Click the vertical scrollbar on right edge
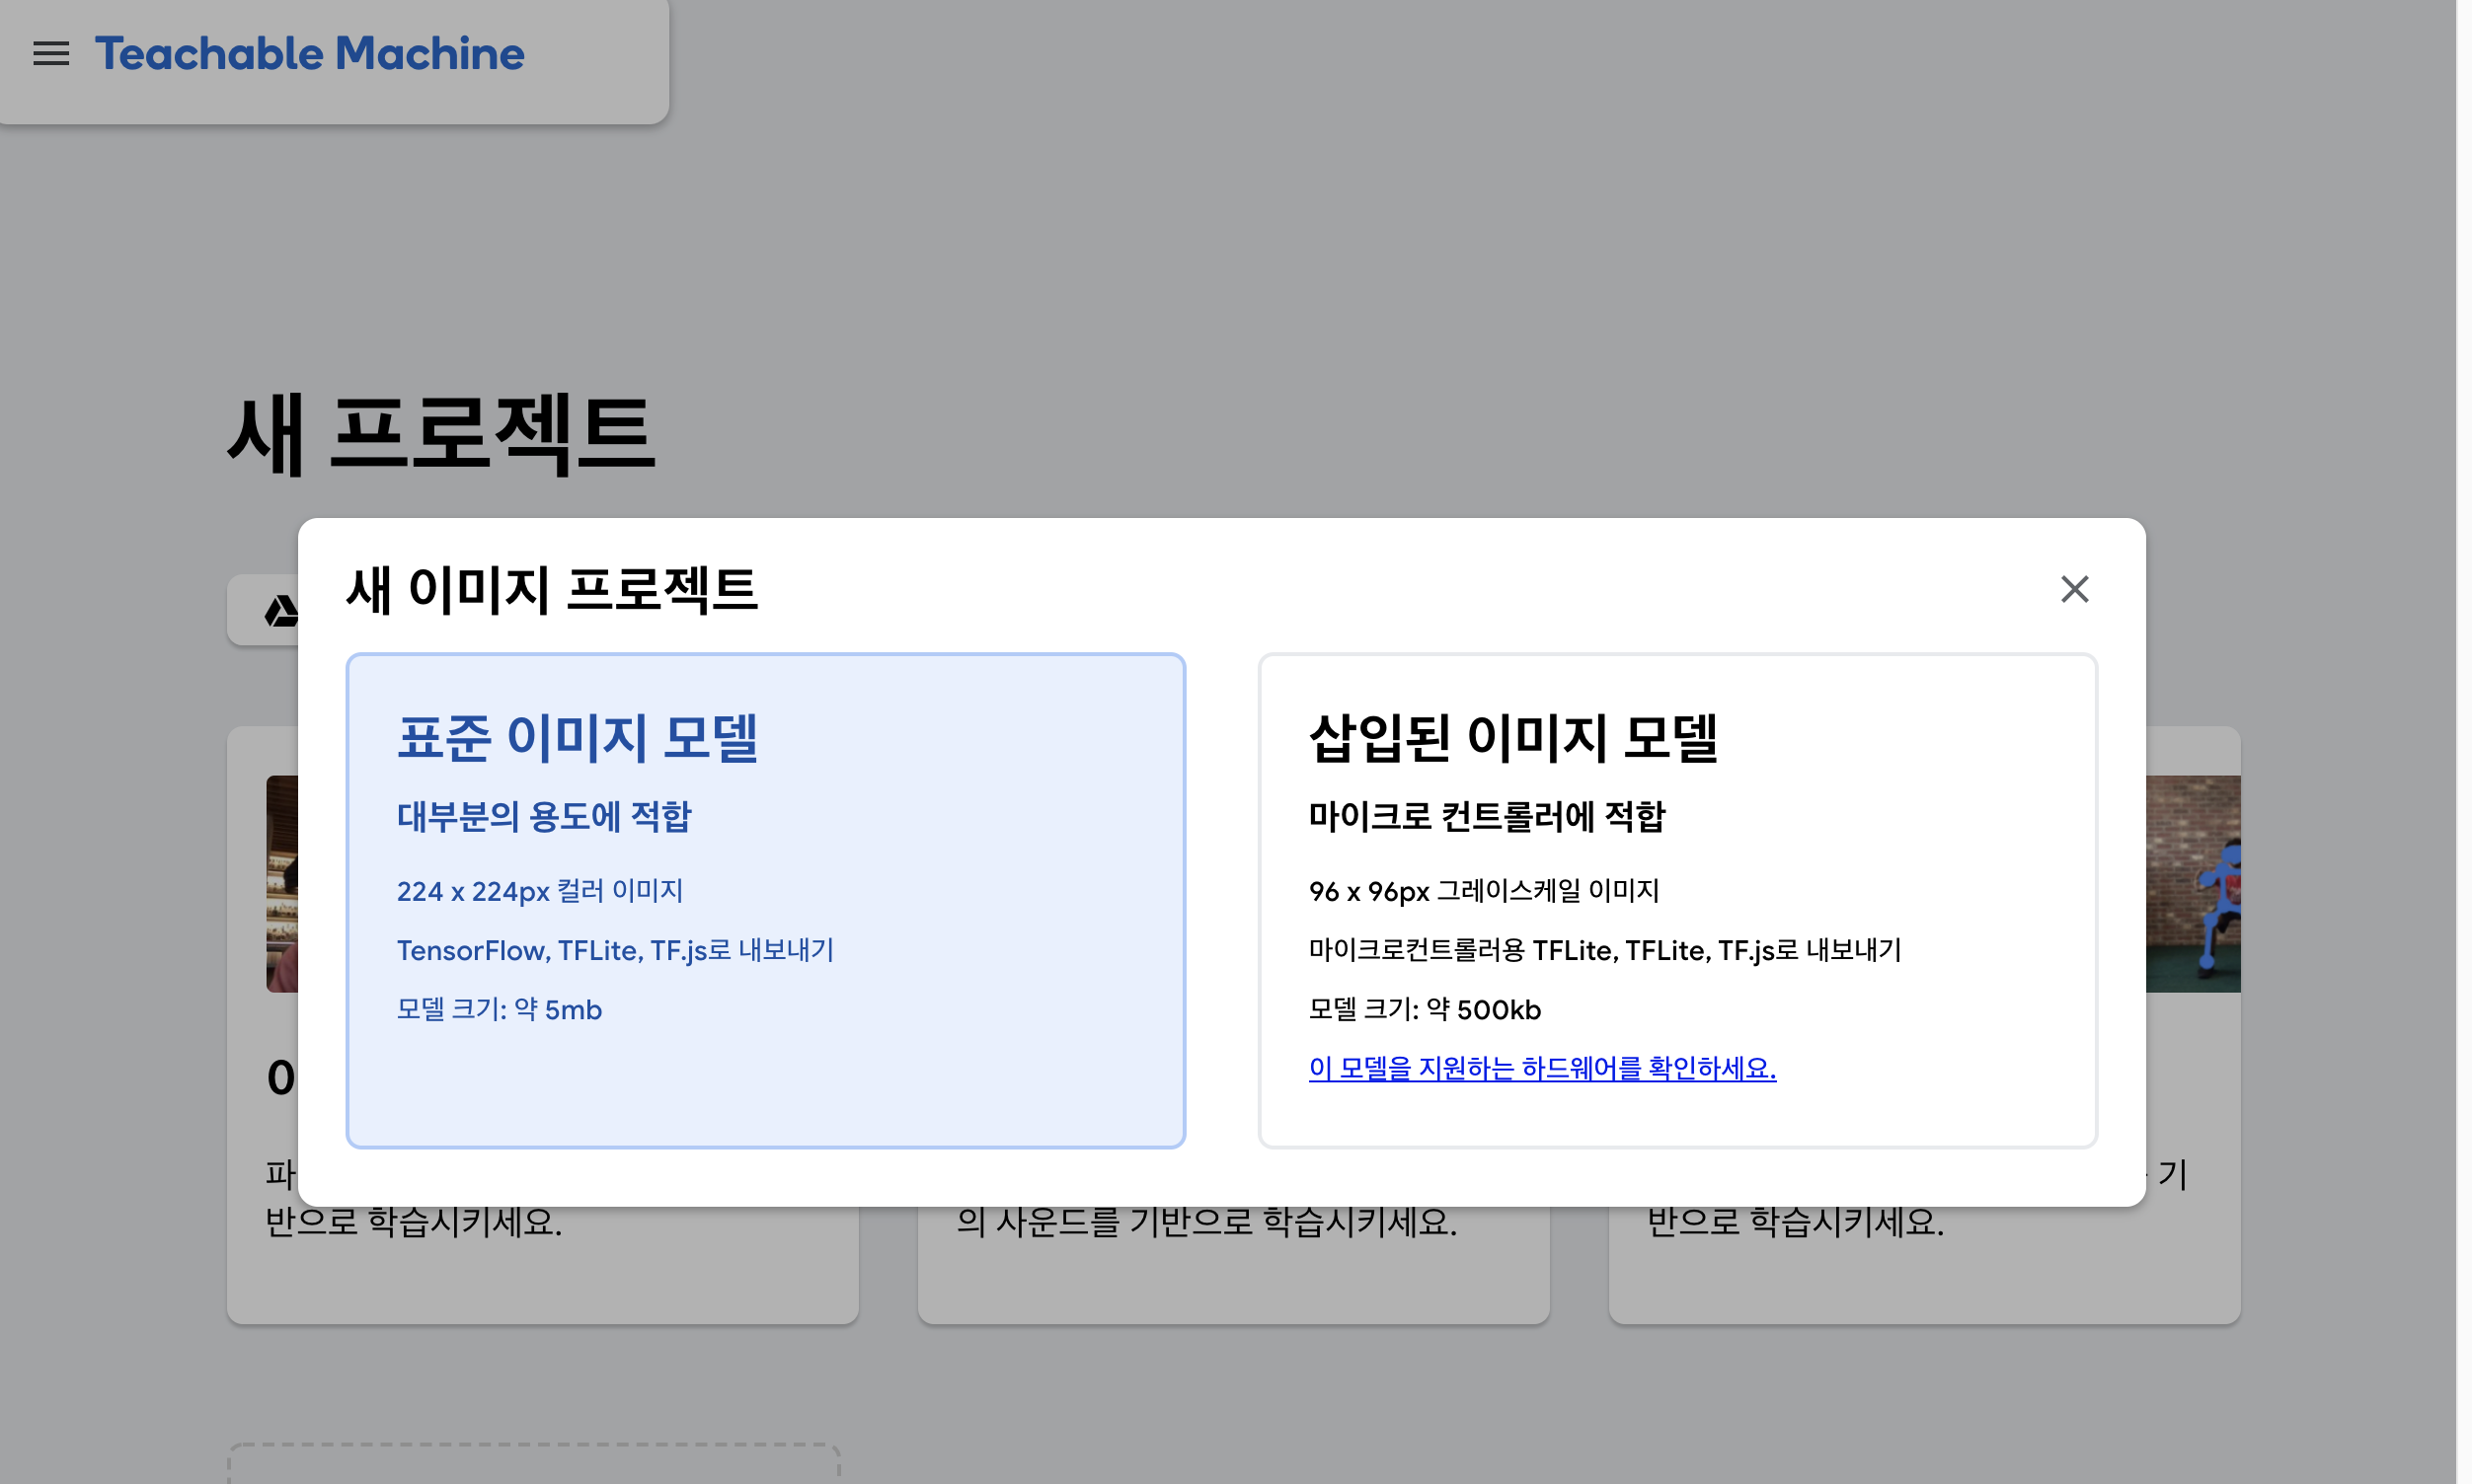2472x1484 pixels. coord(2463,742)
